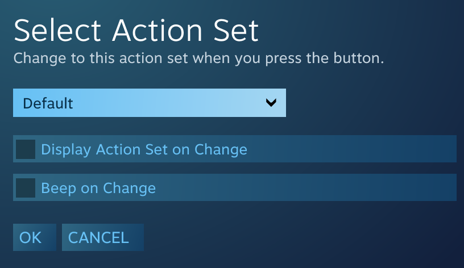
Task: Confirm the selection with OK
Action: coord(31,237)
